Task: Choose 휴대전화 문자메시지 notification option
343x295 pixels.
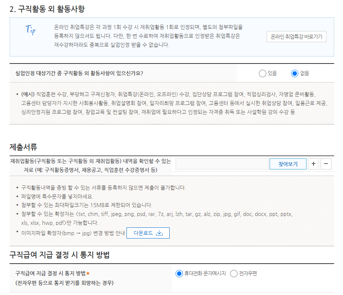Action: (x=179, y=274)
